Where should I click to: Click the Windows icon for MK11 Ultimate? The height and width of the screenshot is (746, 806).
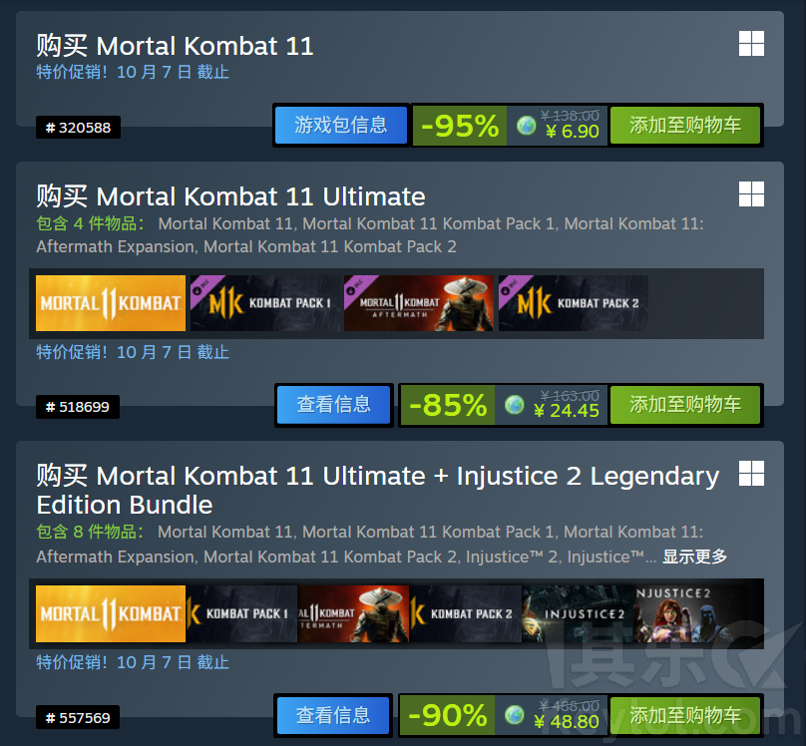[751, 193]
